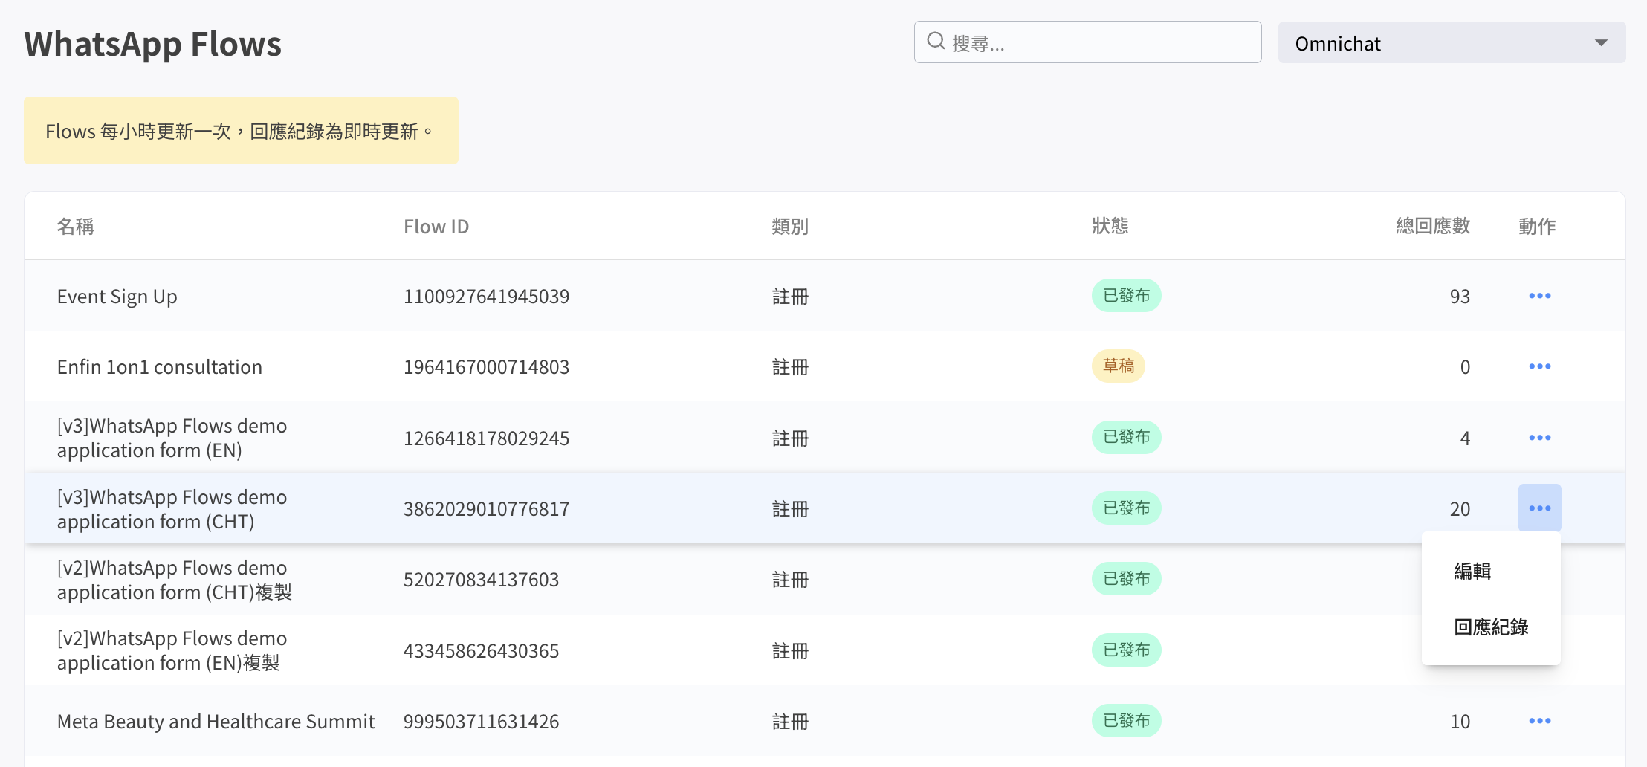Viewport: 1647px width, 767px height.
Task: Click the 名稱 column header
Action: (x=76, y=227)
